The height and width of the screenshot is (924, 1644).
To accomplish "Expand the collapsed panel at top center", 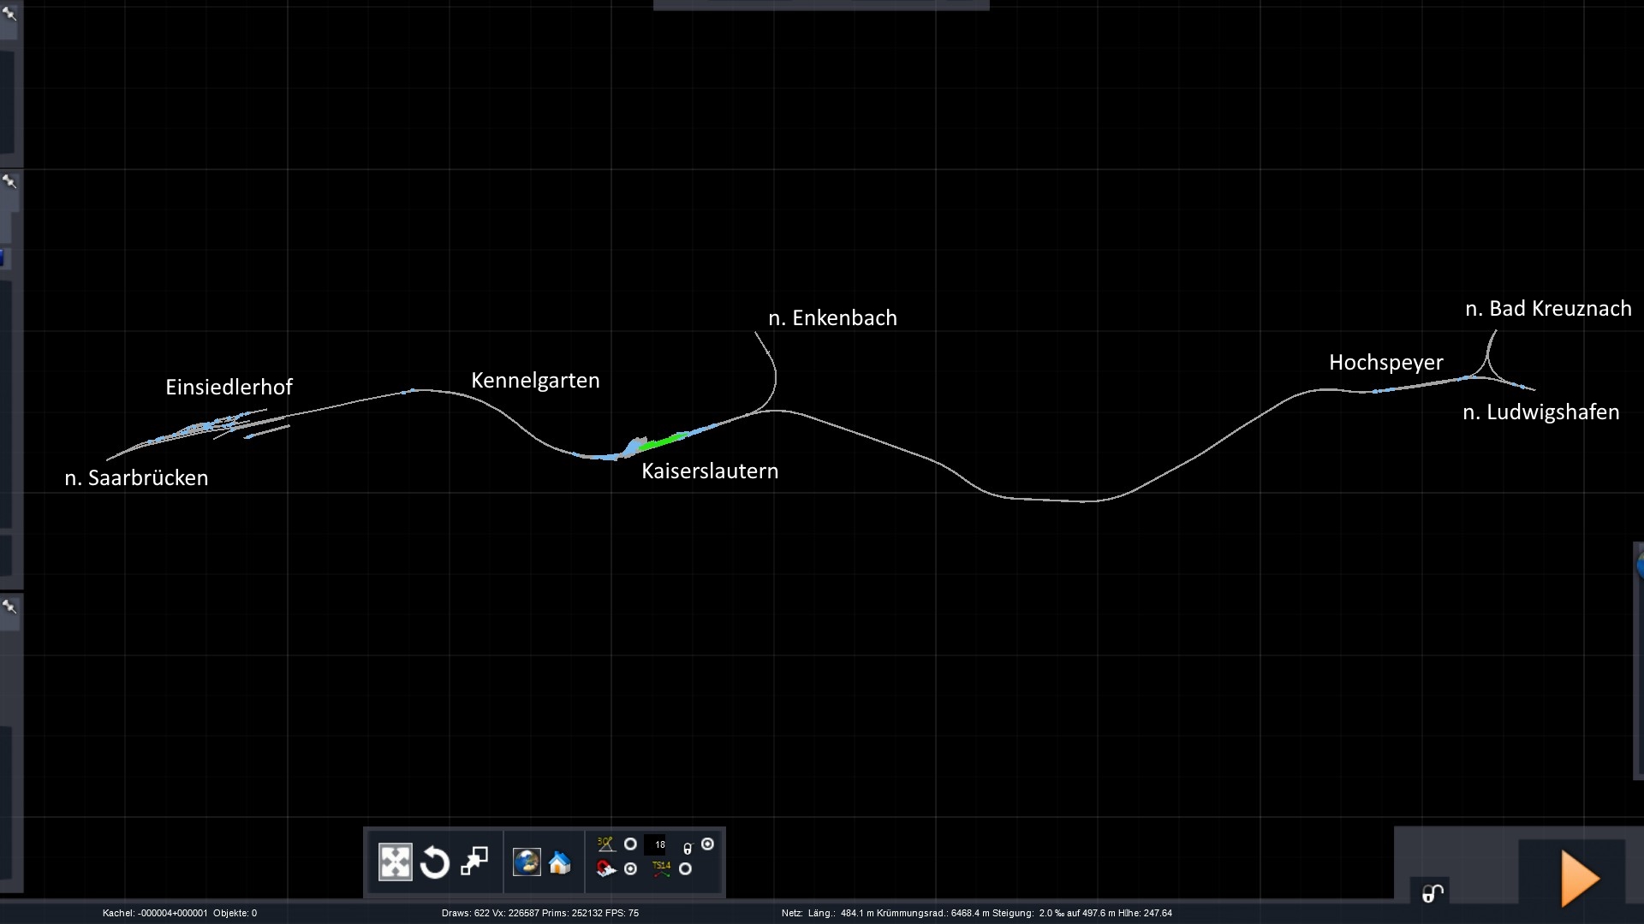I will point(821,5).
